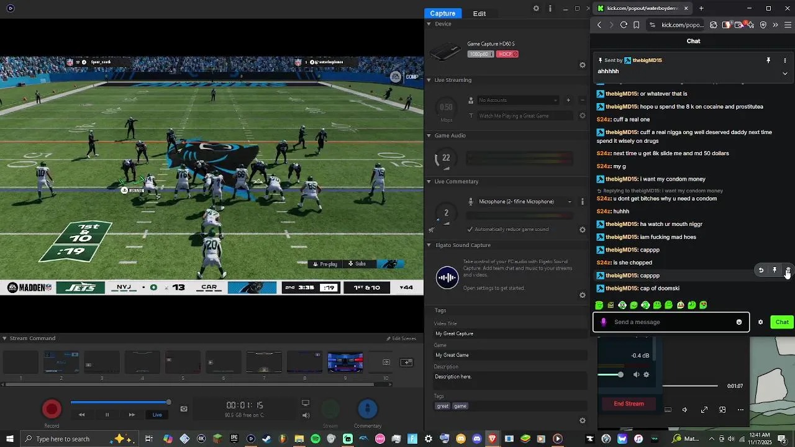Open Live Commentary settings gear
This screenshot has height=447, width=795.
point(583,230)
